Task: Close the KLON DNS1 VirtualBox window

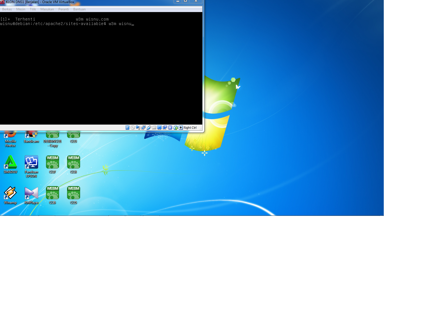Action: tap(196, 1)
